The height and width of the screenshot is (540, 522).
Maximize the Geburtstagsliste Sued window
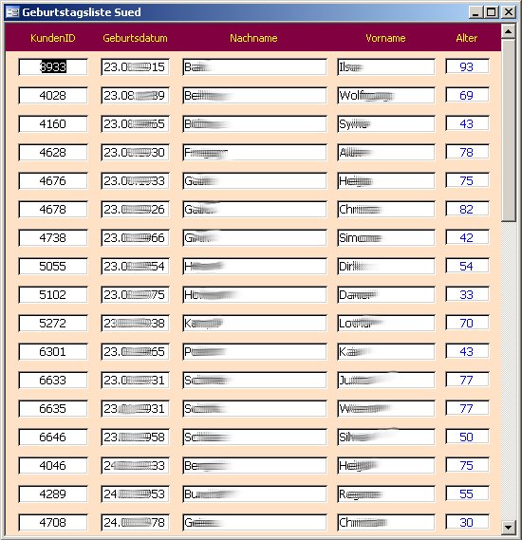click(x=492, y=12)
